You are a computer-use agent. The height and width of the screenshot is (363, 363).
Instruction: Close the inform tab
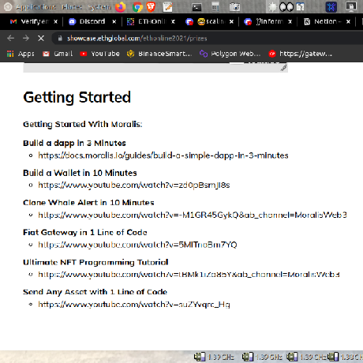[290, 22]
